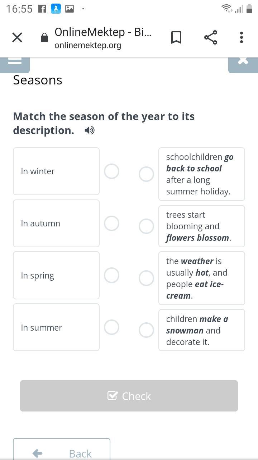Image resolution: width=258 pixels, height=460 pixels.
Task: Close the panel with the gray X button
Action: [243, 62]
